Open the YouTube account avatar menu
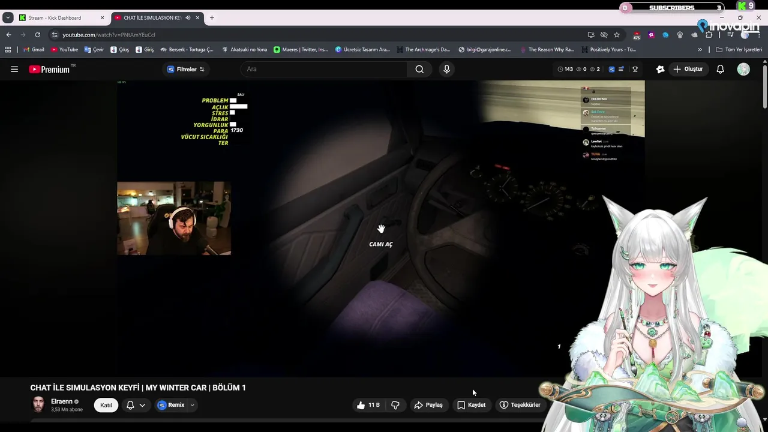This screenshot has height=432, width=768. click(x=743, y=69)
